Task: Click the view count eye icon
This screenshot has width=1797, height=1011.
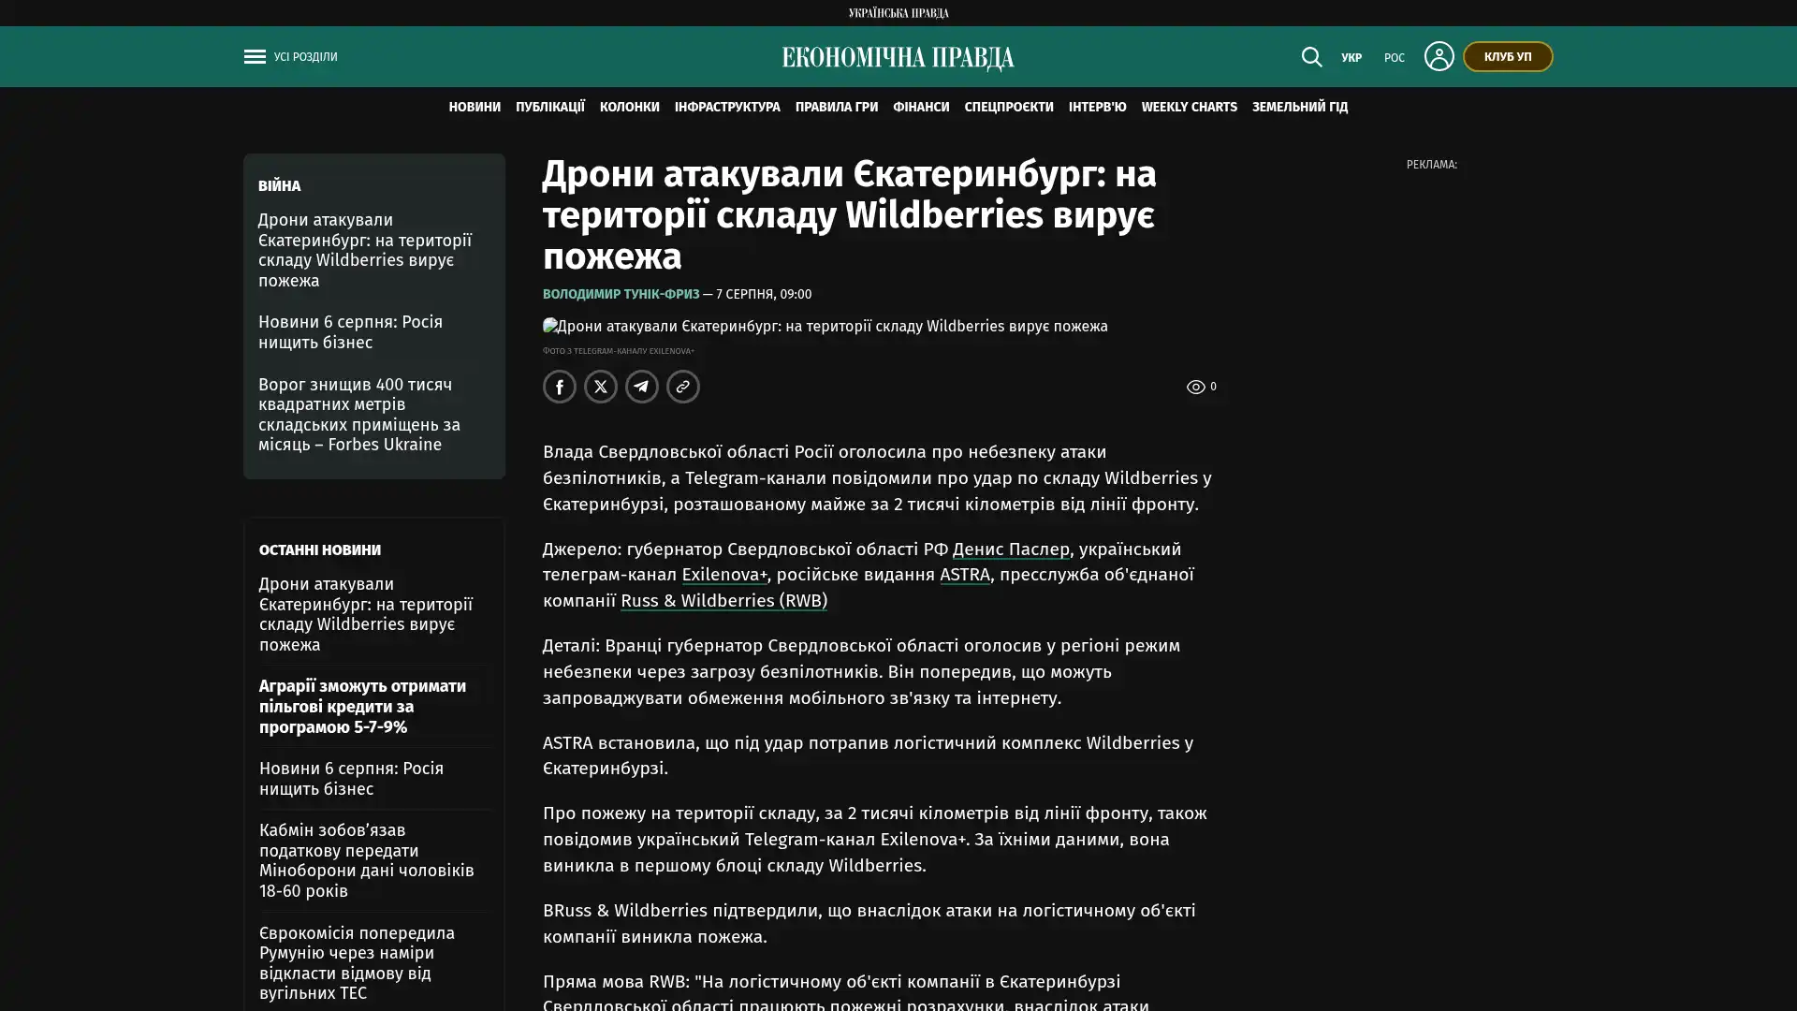Action: click(1195, 387)
